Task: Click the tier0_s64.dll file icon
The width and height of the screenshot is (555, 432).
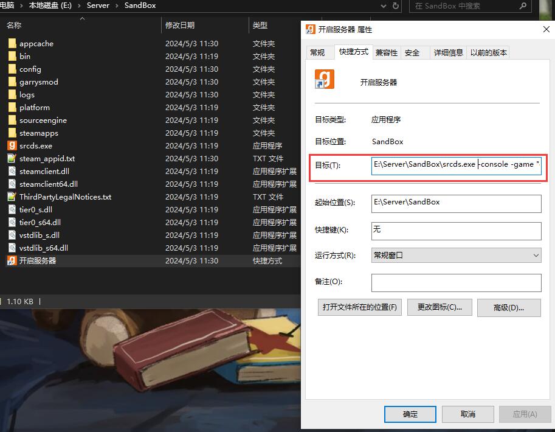Action: (x=12, y=222)
